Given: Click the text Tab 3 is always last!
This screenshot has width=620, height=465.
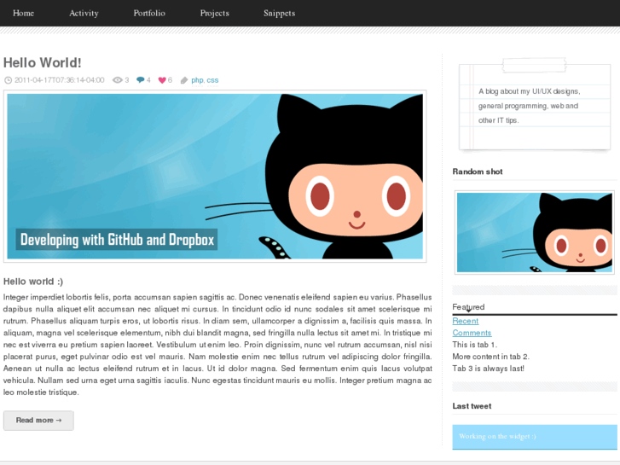Looking at the screenshot, I should click(489, 369).
